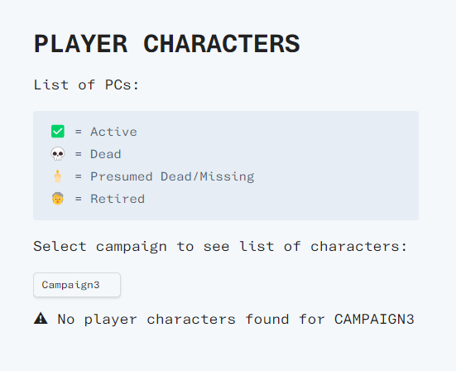Click the '= Retired' legend label
Screen dimensions: 456x371
point(109,199)
